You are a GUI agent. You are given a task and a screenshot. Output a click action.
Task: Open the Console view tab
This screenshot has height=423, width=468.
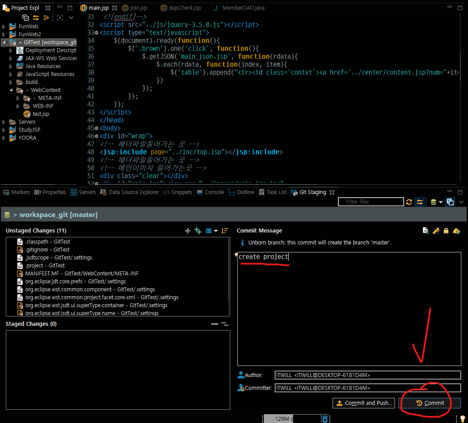click(x=210, y=192)
